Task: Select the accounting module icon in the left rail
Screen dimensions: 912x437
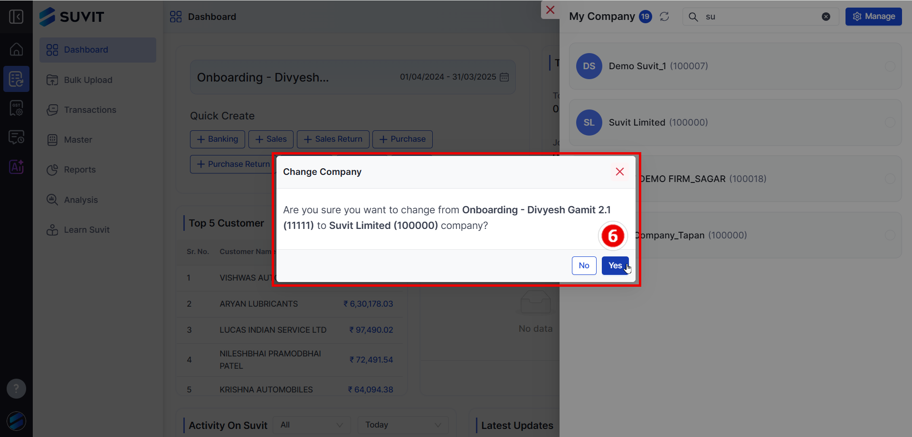Action: click(16, 79)
